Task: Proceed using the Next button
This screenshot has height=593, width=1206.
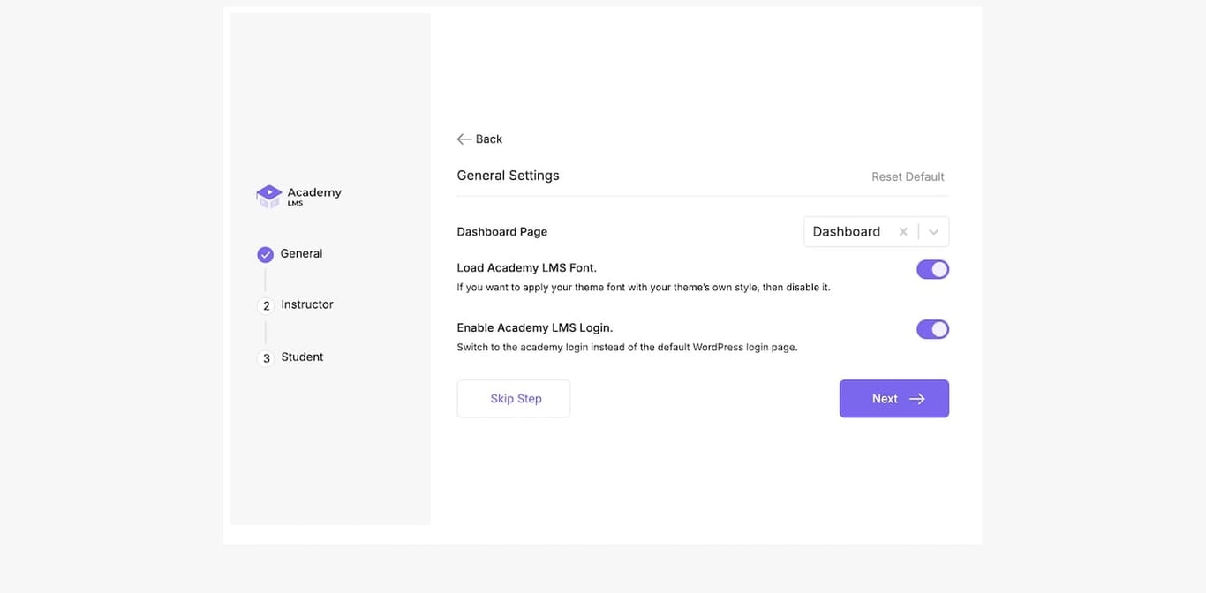Action: 893,398
